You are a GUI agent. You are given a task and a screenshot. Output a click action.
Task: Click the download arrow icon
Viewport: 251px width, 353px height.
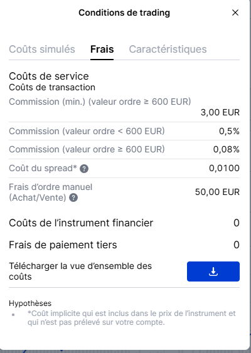pyautogui.click(x=213, y=271)
